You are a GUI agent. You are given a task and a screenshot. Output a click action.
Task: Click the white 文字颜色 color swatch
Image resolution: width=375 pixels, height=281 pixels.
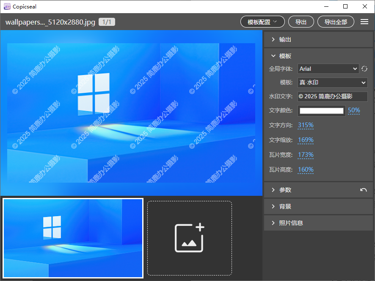(x=322, y=111)
